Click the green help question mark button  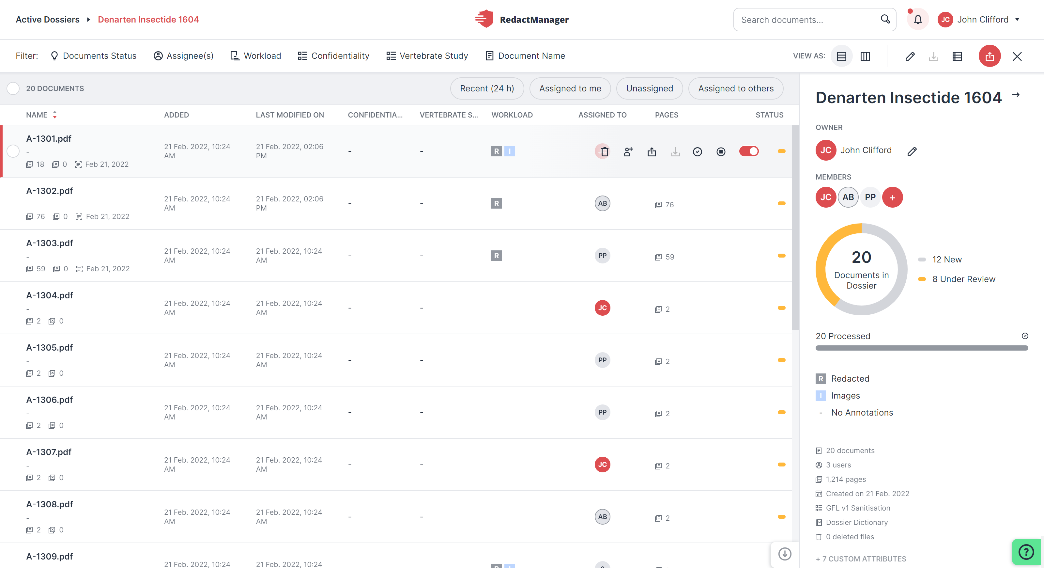tap(1026, 552)
